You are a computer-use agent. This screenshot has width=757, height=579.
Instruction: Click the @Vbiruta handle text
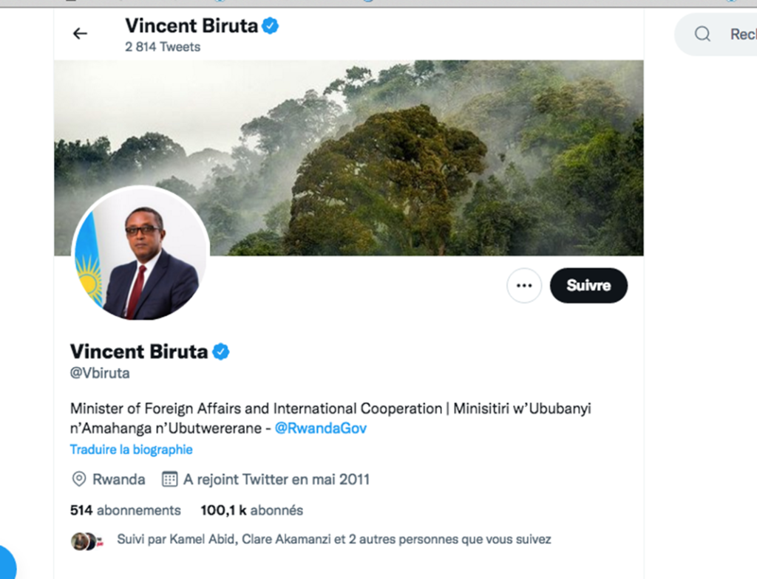(100, 373)
